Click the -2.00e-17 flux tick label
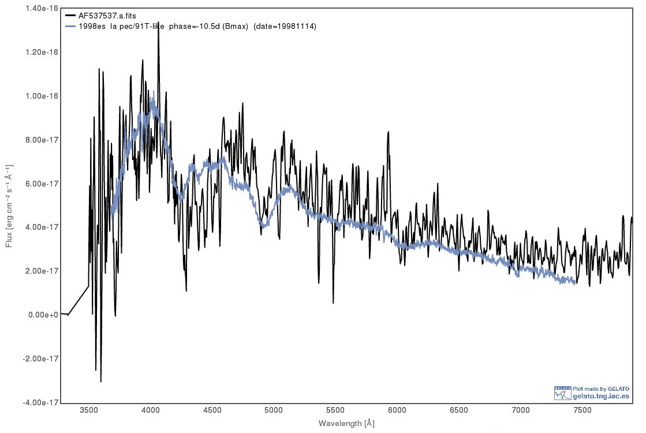Screen dimensions: 646x433 pos(41,359)
